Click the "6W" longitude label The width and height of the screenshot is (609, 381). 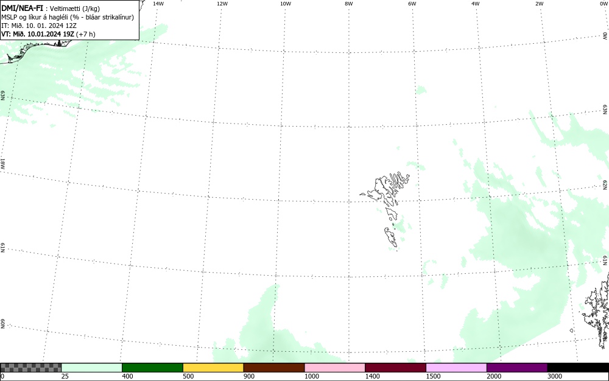(412, 4)
